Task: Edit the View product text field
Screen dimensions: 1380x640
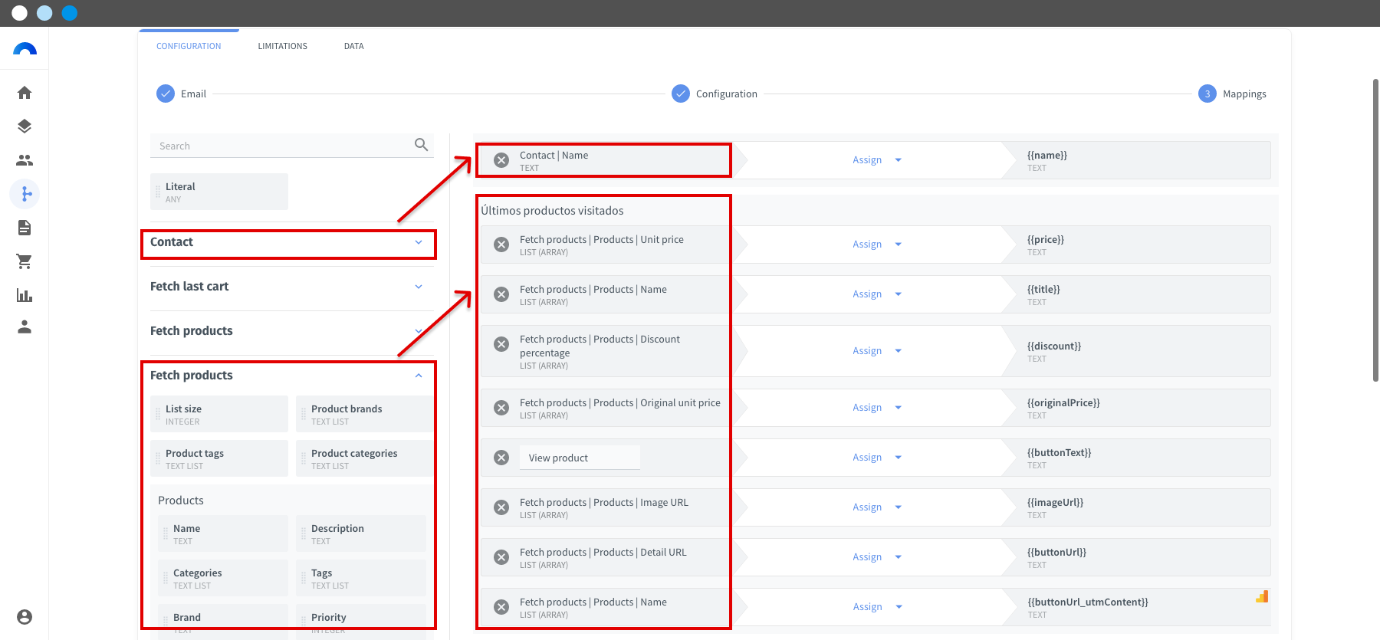Action: (x=580, y=458)
